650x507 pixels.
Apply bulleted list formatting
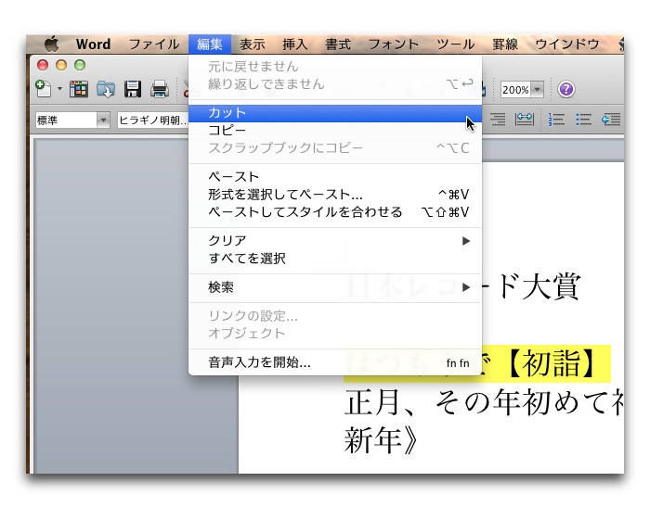(583, 120)
